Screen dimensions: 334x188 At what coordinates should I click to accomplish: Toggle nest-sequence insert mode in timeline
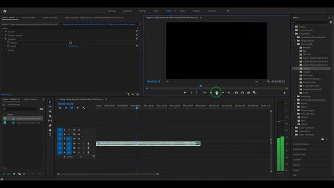(60, 108)
